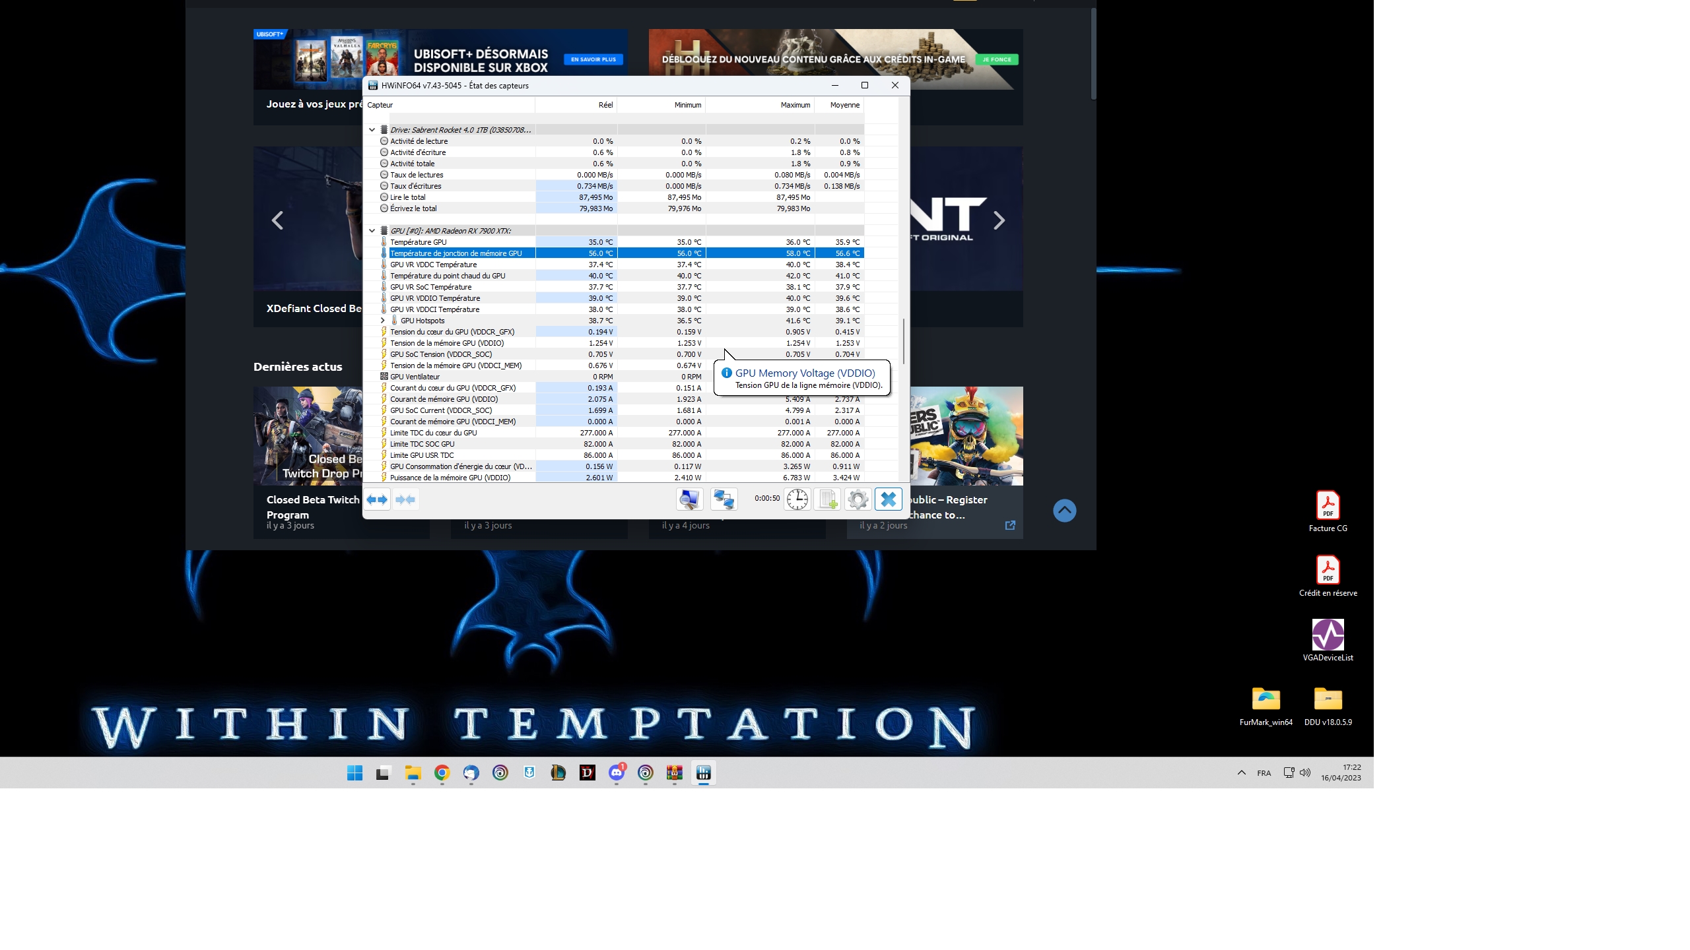Open sensor settings gear icon

pos(858,499)
